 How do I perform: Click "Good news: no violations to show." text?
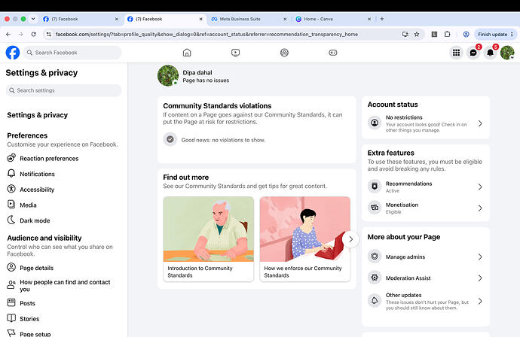tap(223, 140)
